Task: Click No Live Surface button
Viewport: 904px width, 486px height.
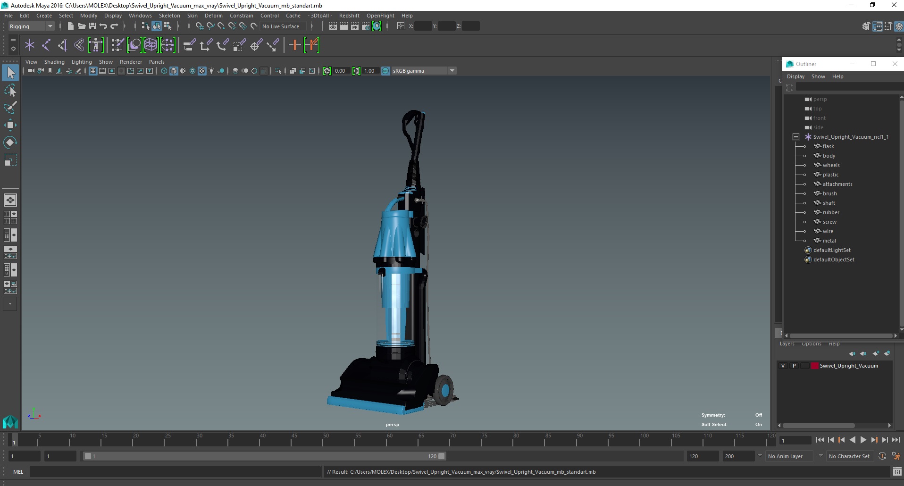Action: tap(284, 26)
